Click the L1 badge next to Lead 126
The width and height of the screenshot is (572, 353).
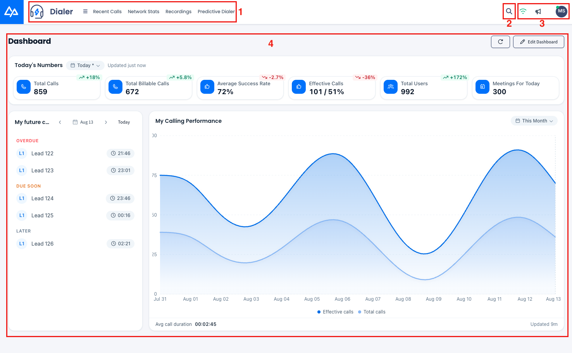tap(22, 244)
